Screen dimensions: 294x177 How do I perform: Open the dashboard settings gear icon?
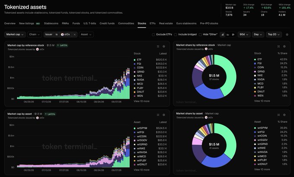[x=287, y=35]
